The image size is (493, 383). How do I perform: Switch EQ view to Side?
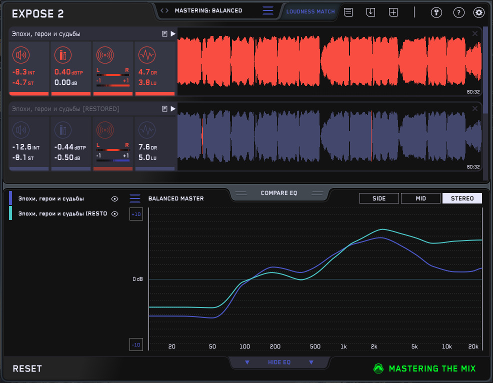coord(379,198)
